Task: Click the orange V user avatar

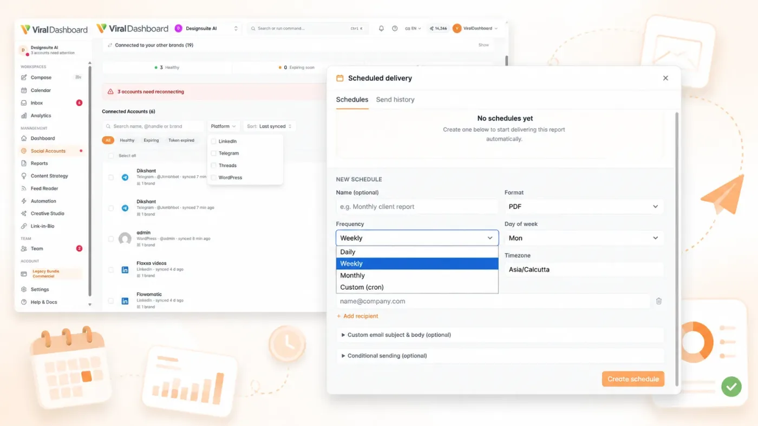Action: click(457, 28)
